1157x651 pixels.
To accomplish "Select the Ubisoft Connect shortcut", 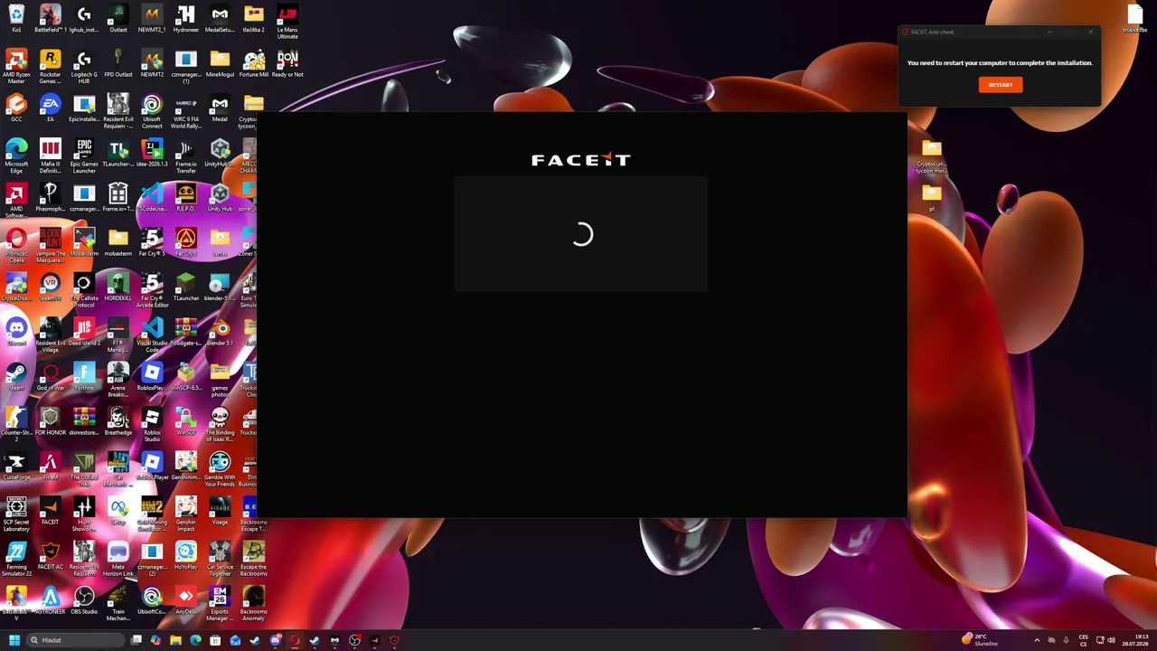I will click(152, 111).
